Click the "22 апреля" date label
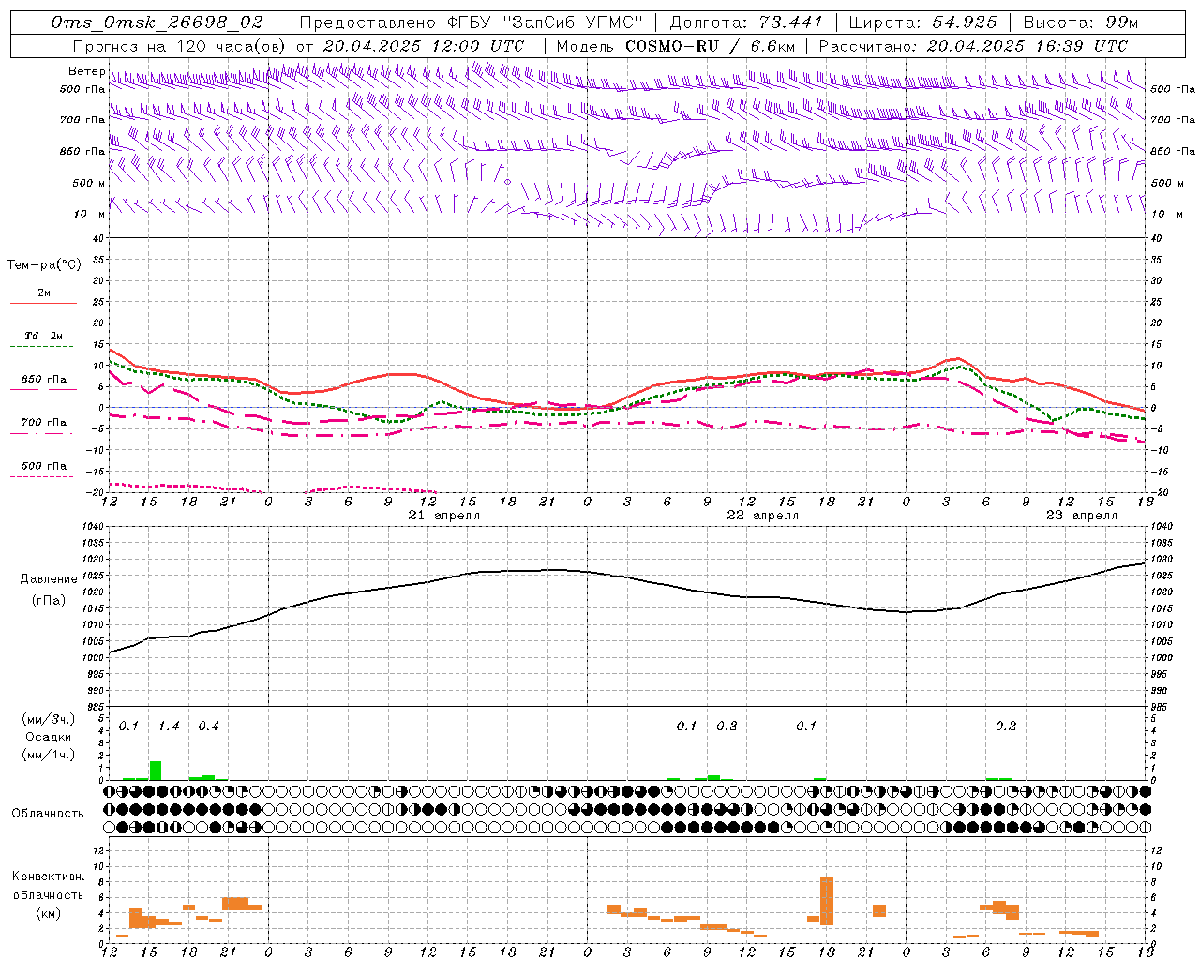The width and height of the screenshot is (1200, 960). tap(763, 516)
